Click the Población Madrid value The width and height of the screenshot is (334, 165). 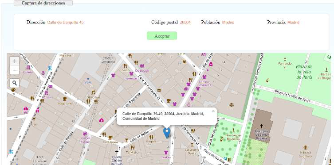(228, 22)
